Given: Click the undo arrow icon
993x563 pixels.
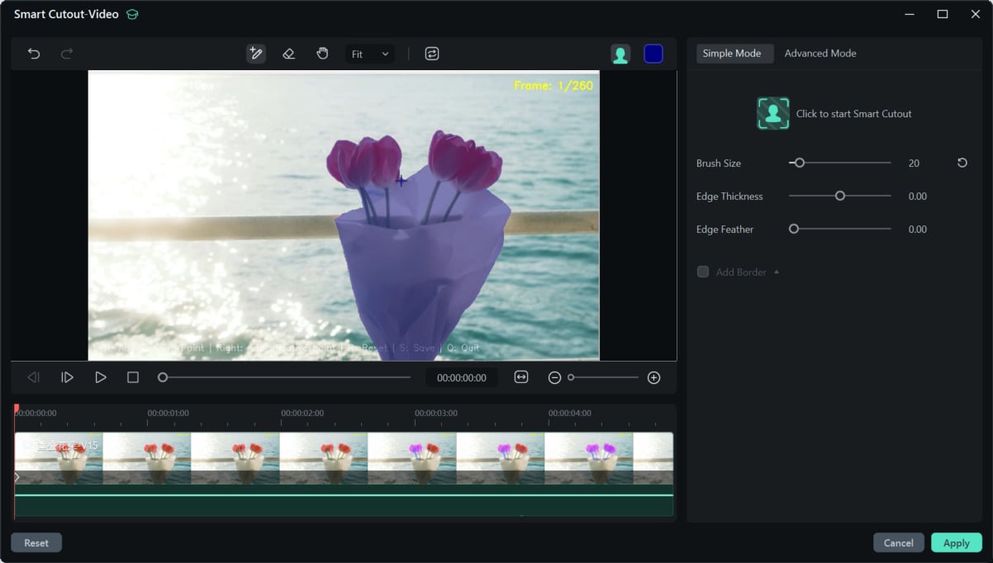Looking at the screenshot, I should pyautogui.click(x=34, y=54).
